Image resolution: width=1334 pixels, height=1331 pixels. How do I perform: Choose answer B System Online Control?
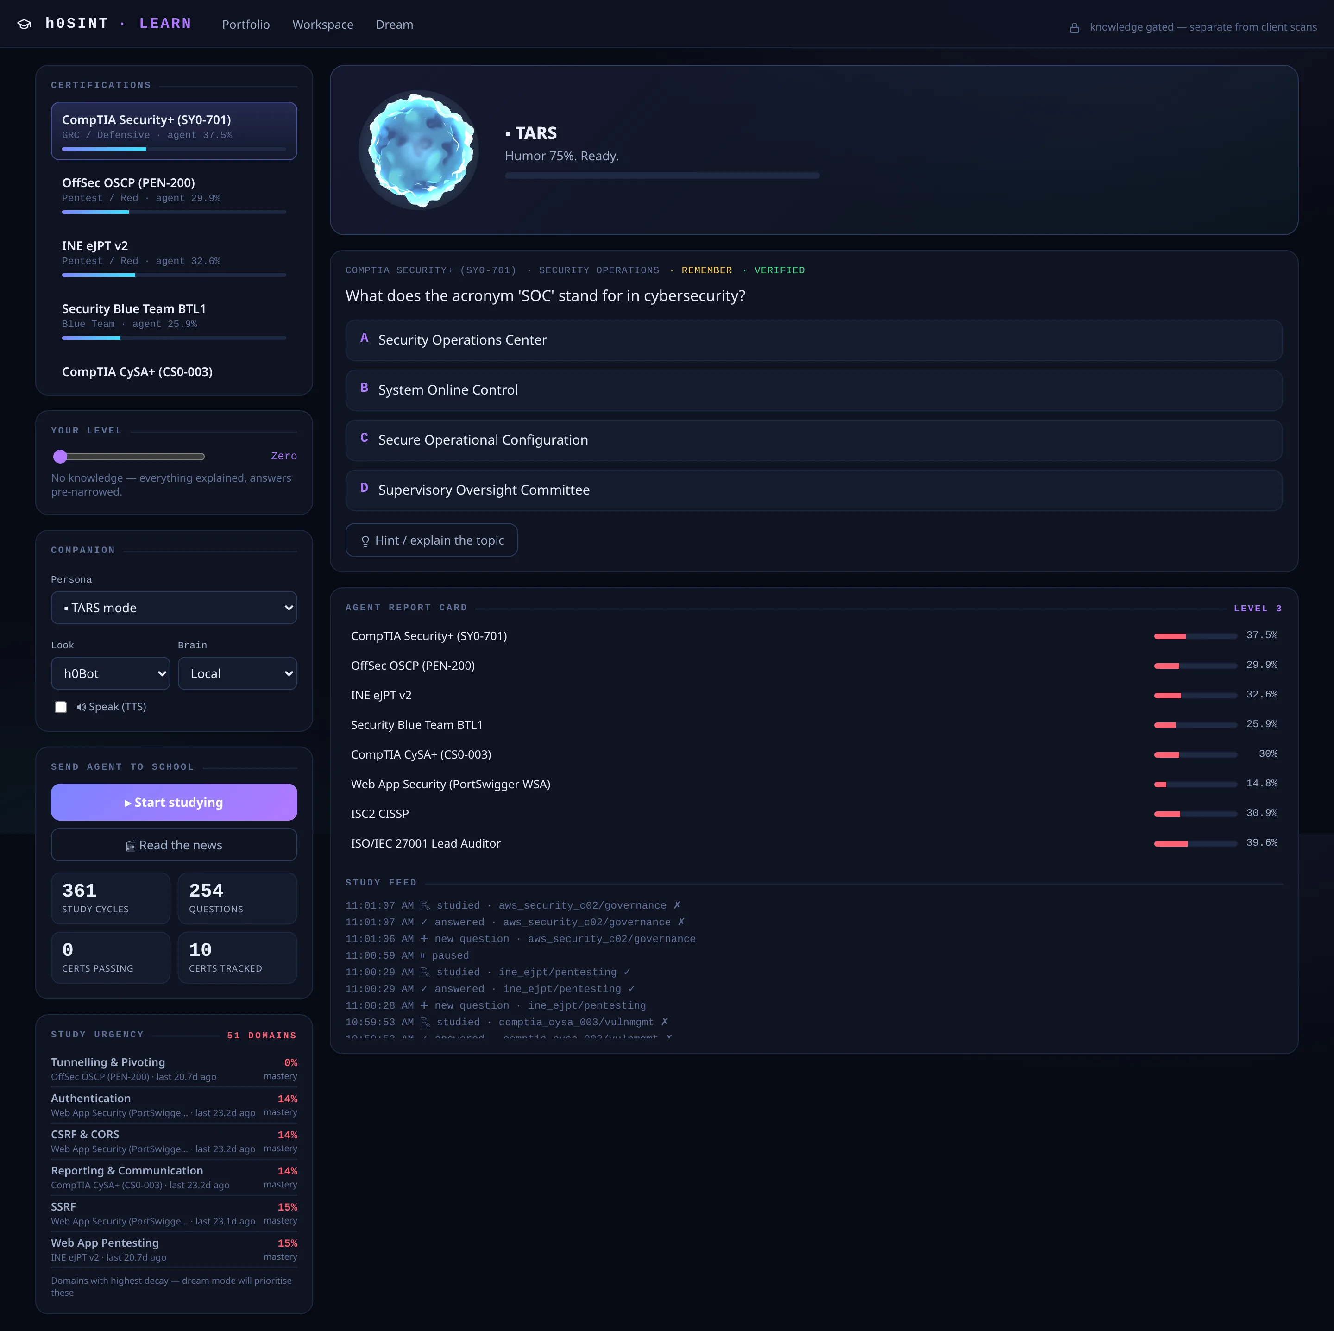pos(813,390)
